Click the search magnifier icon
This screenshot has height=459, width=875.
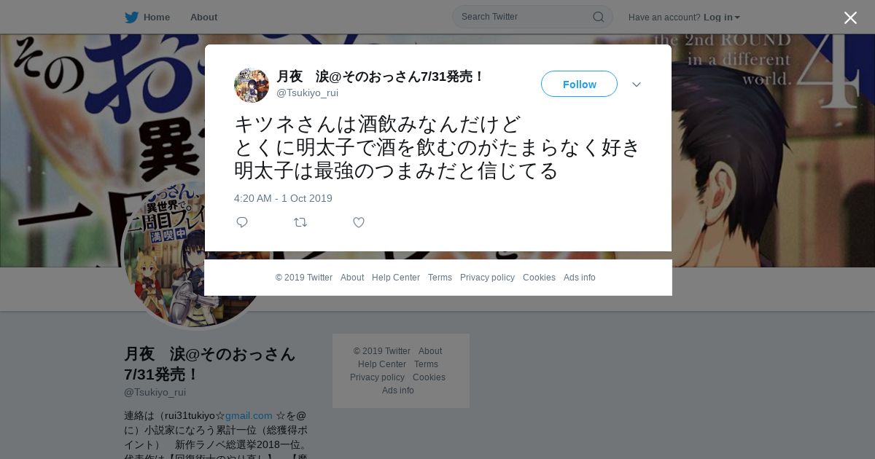point(598,17)
